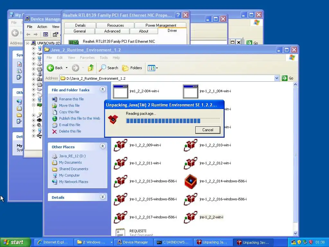Click Publish this file to the Web
329x247 pixels.
coord(80,118)
